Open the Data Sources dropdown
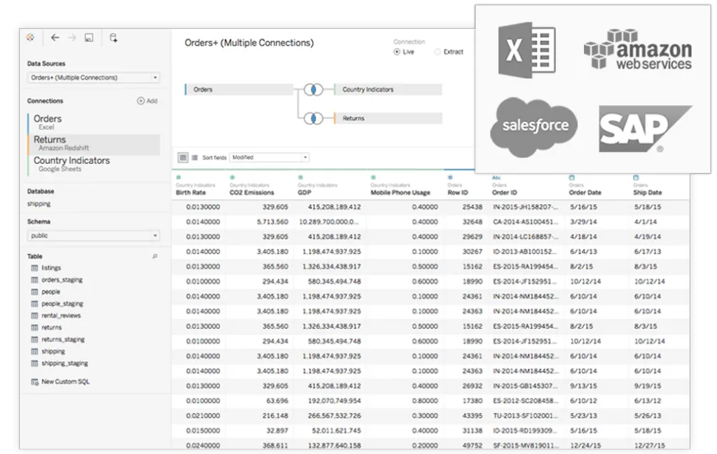 point(94,78)
